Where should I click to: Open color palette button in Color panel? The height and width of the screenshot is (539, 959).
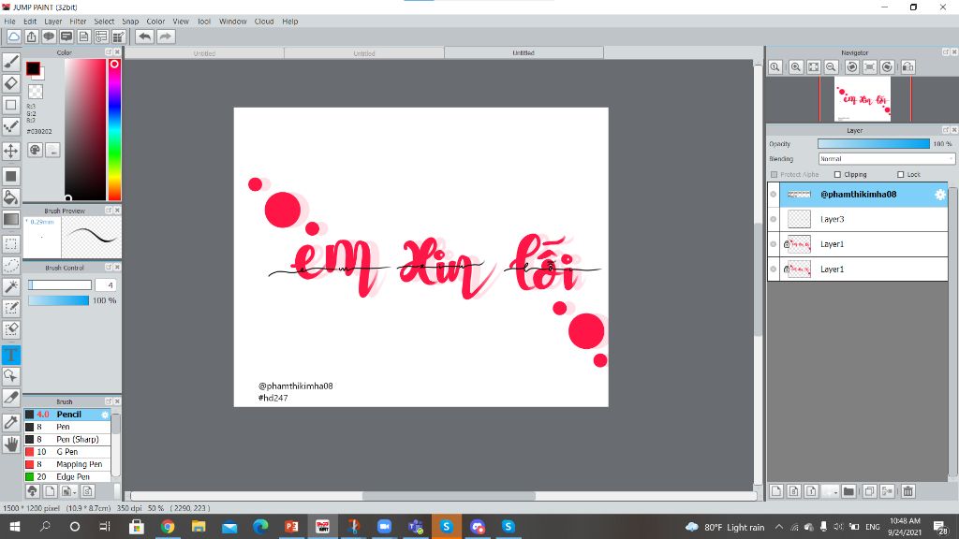click(35, 150)
